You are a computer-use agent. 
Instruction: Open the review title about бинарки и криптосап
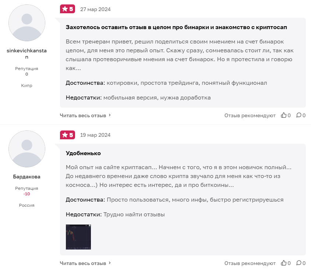click(x=176, y=27)
